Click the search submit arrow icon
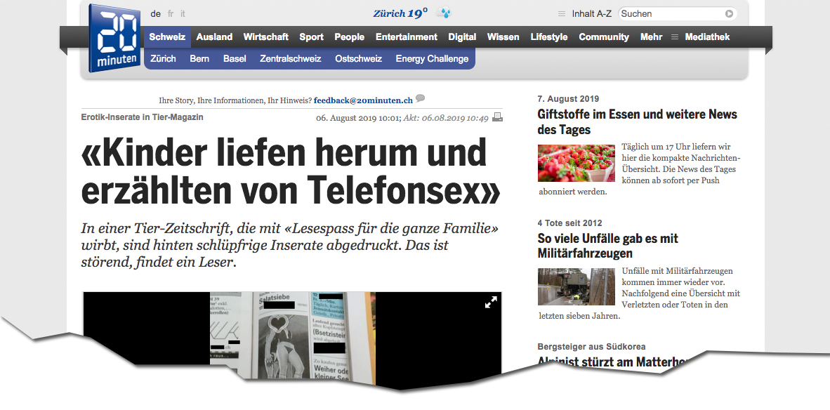This screenshot has height=410, width=830. 729,14
